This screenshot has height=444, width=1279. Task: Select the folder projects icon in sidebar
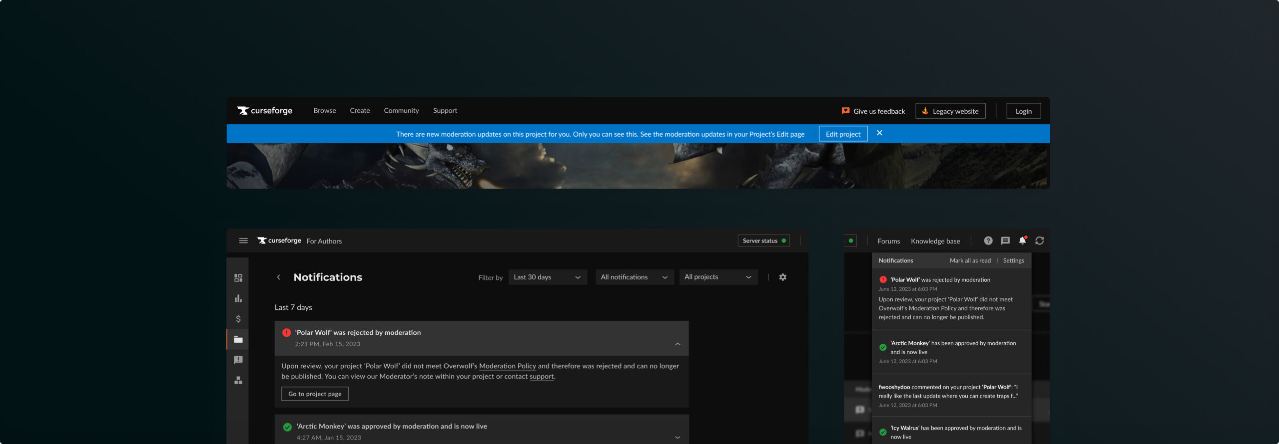click(x=238, y=339)
